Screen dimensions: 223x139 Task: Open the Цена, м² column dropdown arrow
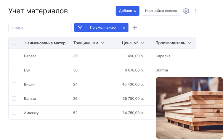(142, 43)
